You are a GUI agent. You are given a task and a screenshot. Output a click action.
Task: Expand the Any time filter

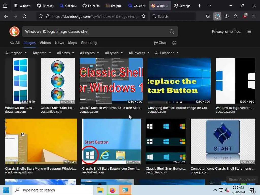42,53
